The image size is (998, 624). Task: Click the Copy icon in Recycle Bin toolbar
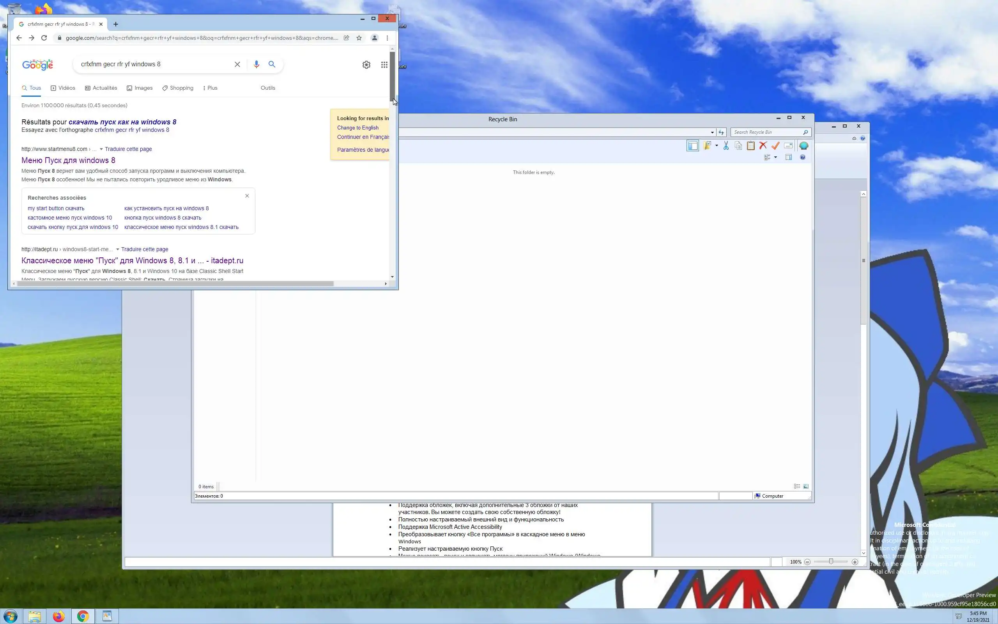(738, 146)
